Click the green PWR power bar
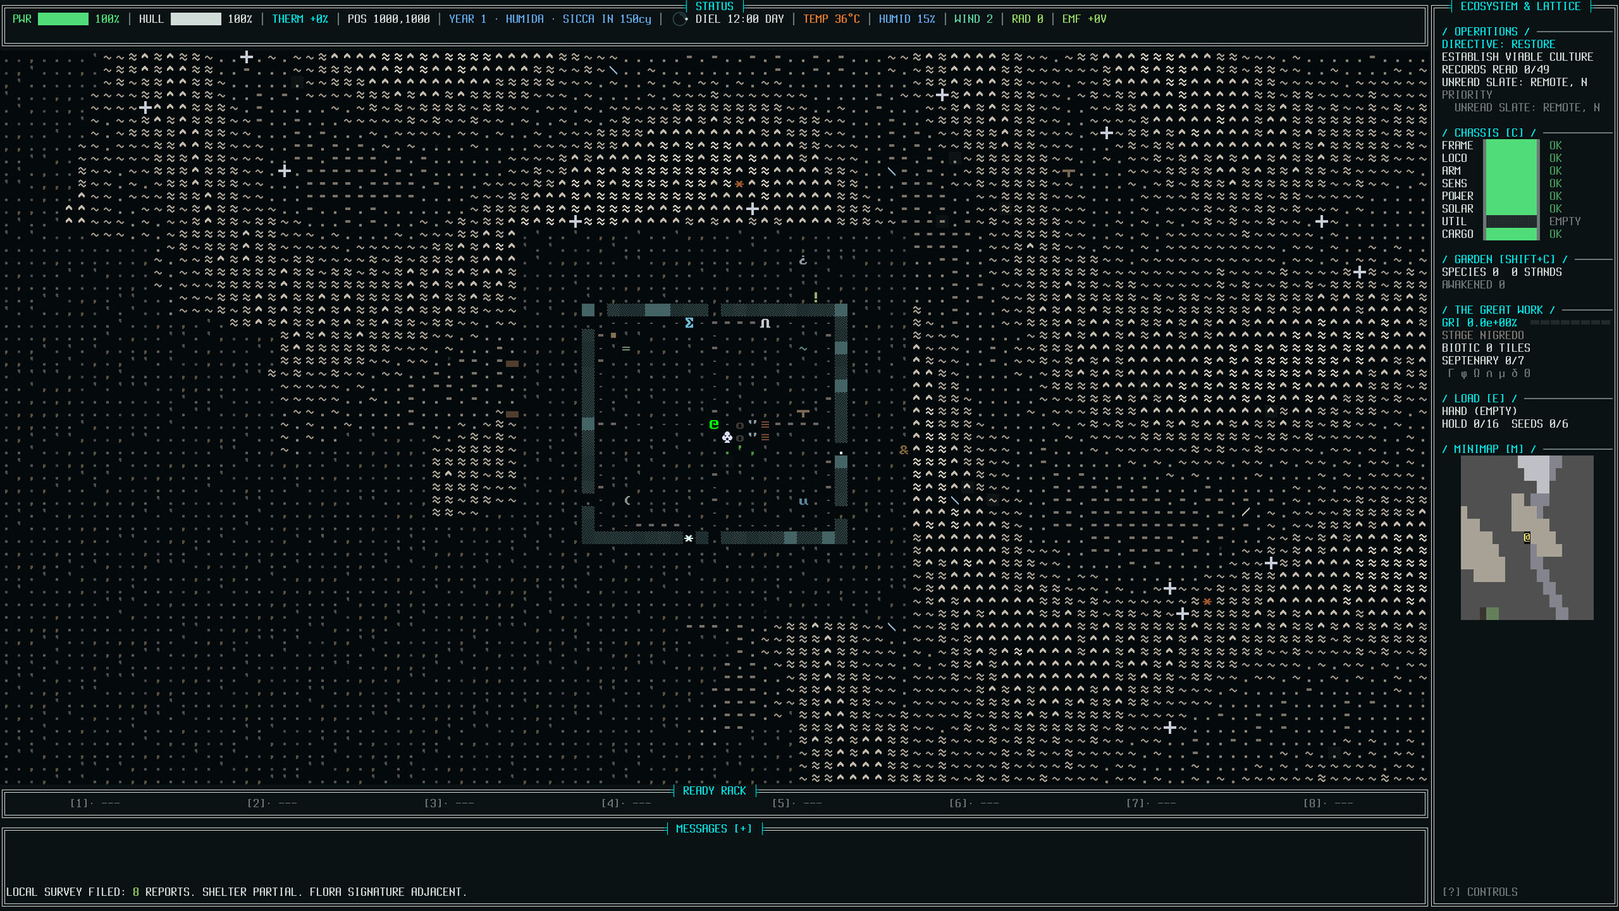The height and width of the screenshot is (911, 1619). point(63,19)
